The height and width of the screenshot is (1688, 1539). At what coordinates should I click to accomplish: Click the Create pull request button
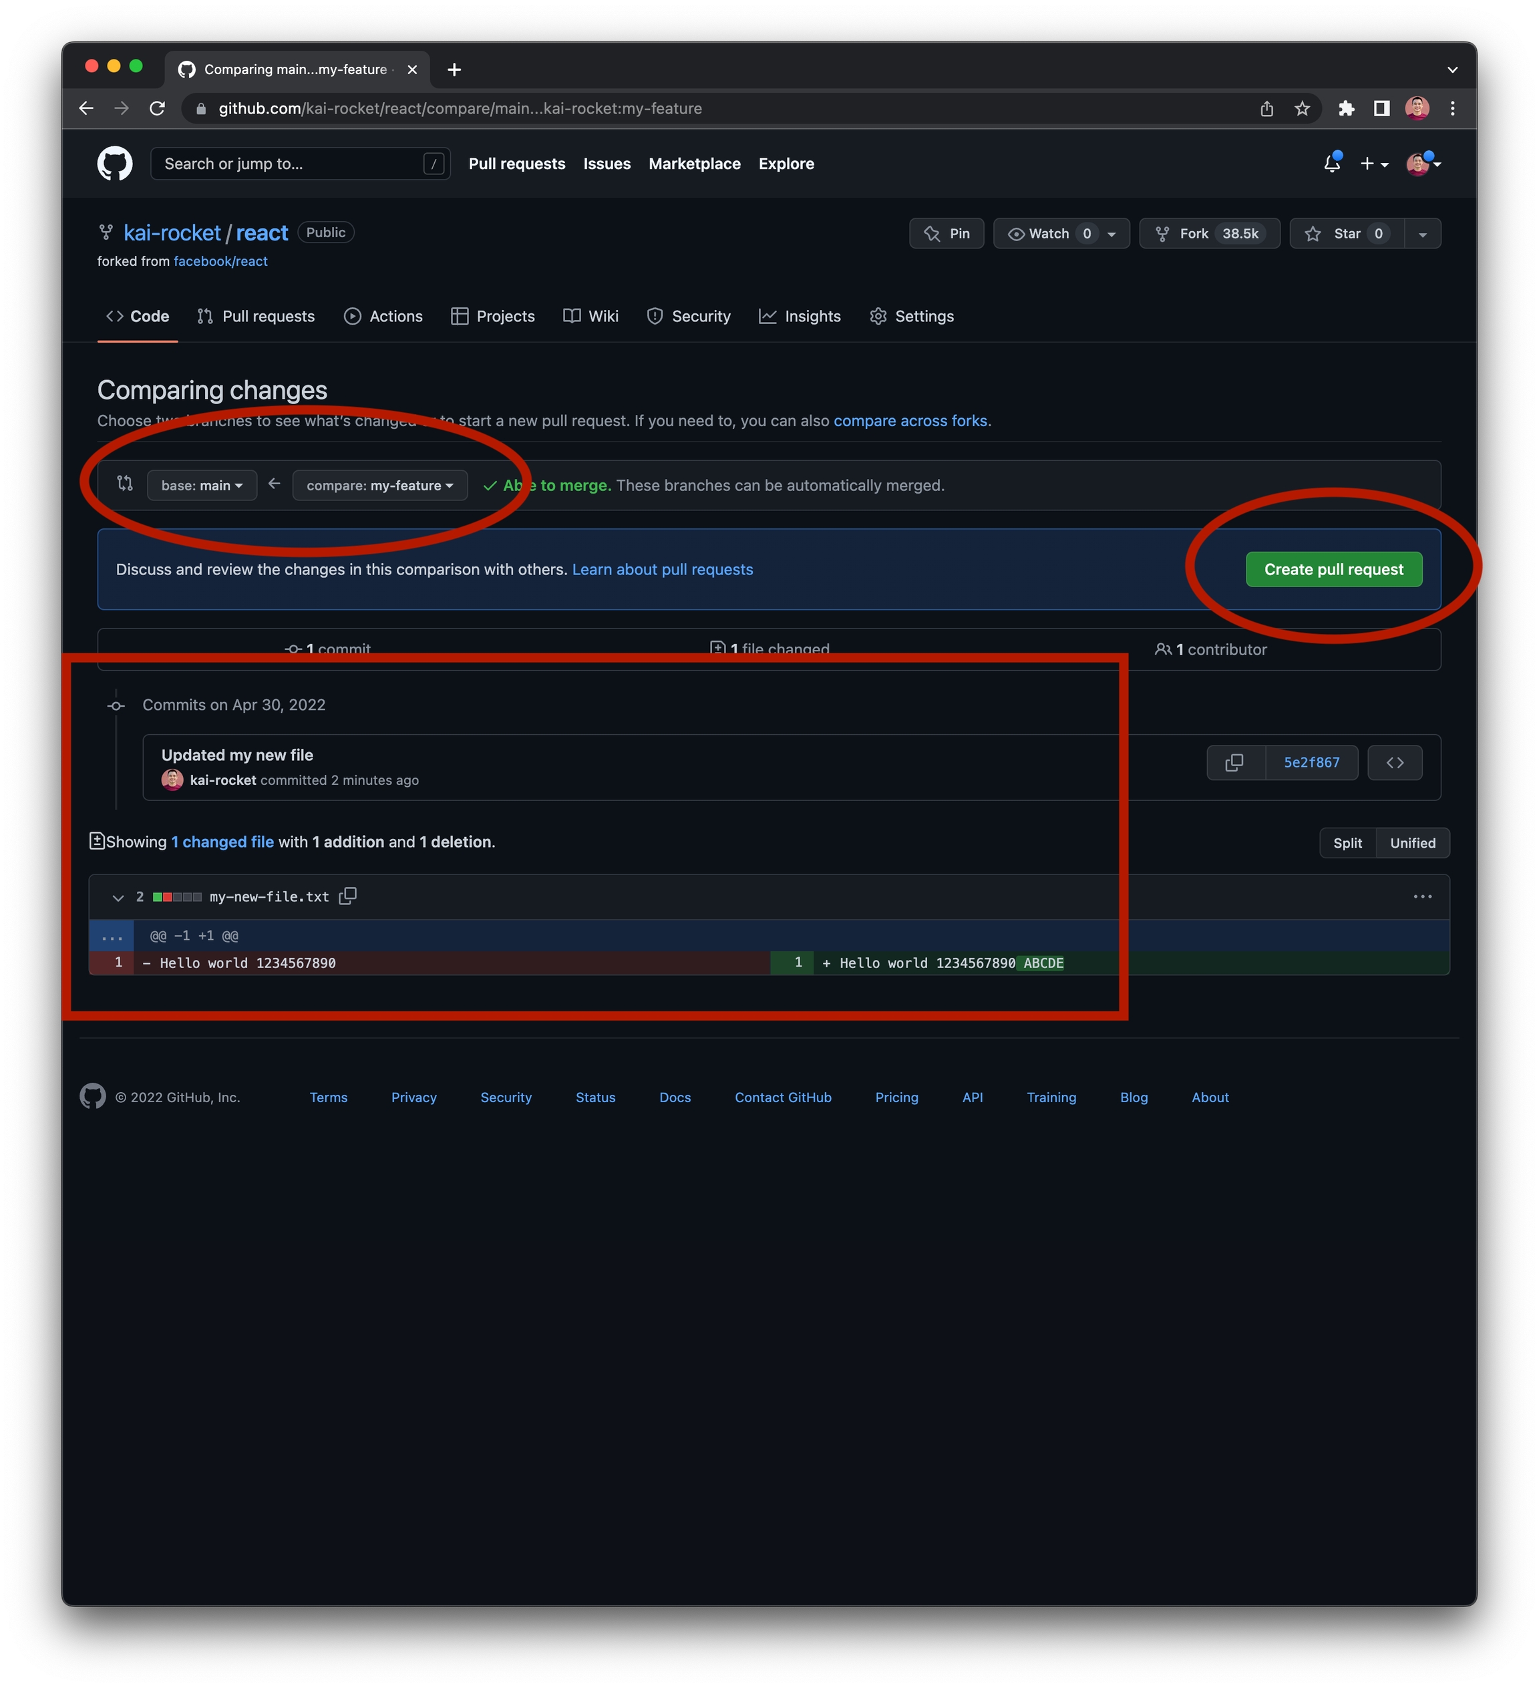click(x=1333, y=569)
